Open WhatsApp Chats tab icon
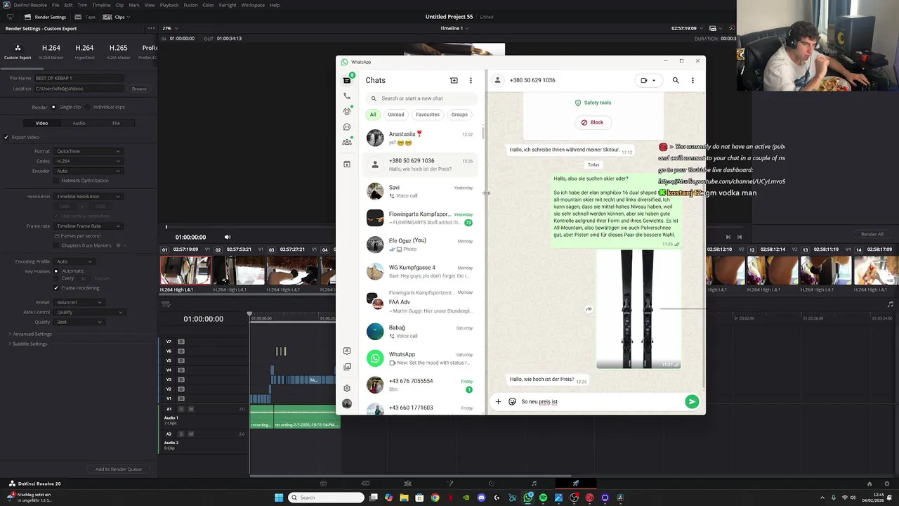899x506 pixels. point(346,80)
